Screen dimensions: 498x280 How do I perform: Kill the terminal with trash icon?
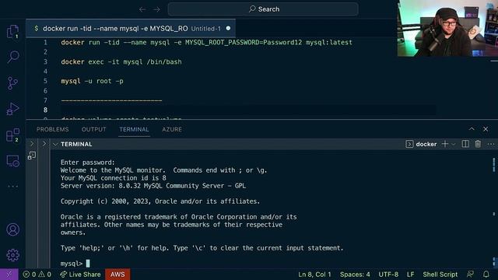point(478,144)
